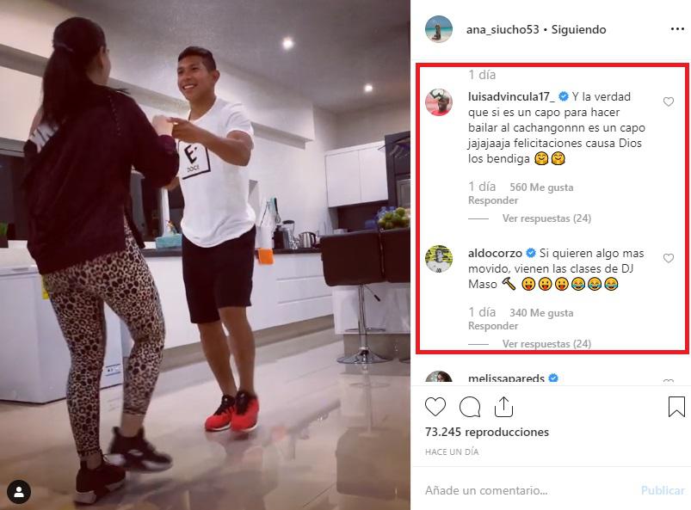Expand replies under luisadvincula17_ comment
Screen dimensions: 691x510
pos(546,218)
